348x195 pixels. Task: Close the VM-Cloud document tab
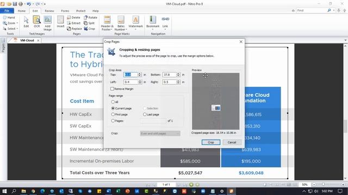[38, 41]
